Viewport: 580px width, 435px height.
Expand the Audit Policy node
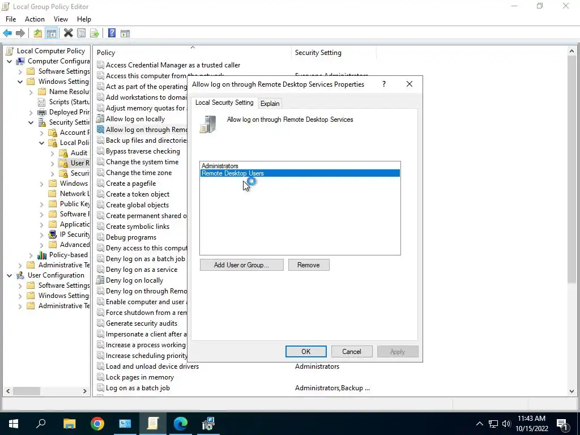pos(53,153)
